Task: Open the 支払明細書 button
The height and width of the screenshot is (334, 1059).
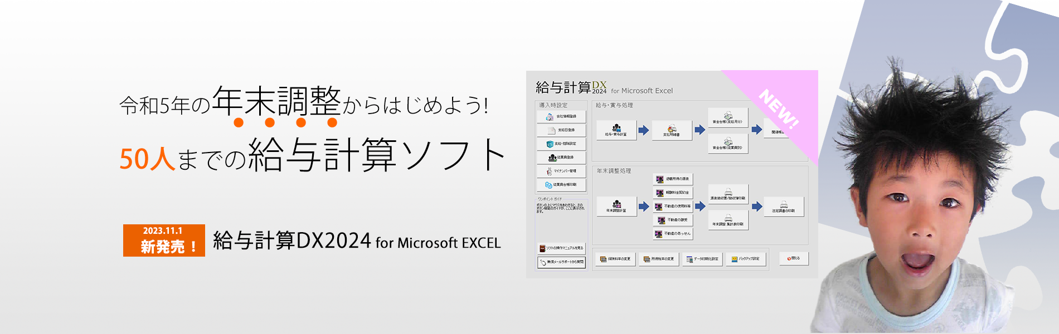Action: point(672,130)
